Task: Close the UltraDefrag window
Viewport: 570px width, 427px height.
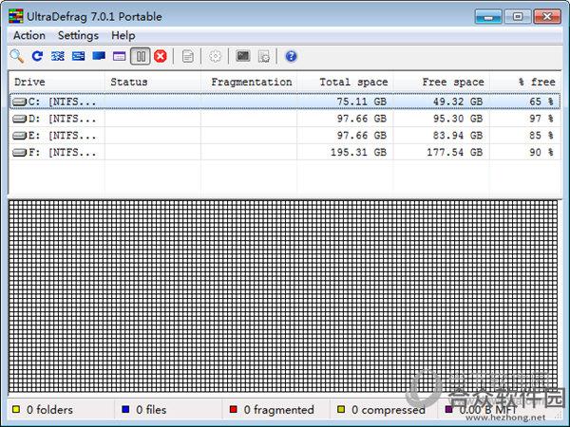Action: coord(547,17)
